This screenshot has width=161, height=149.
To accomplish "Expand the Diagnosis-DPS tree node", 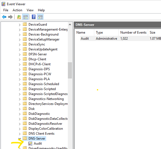I will coord(20,69).
